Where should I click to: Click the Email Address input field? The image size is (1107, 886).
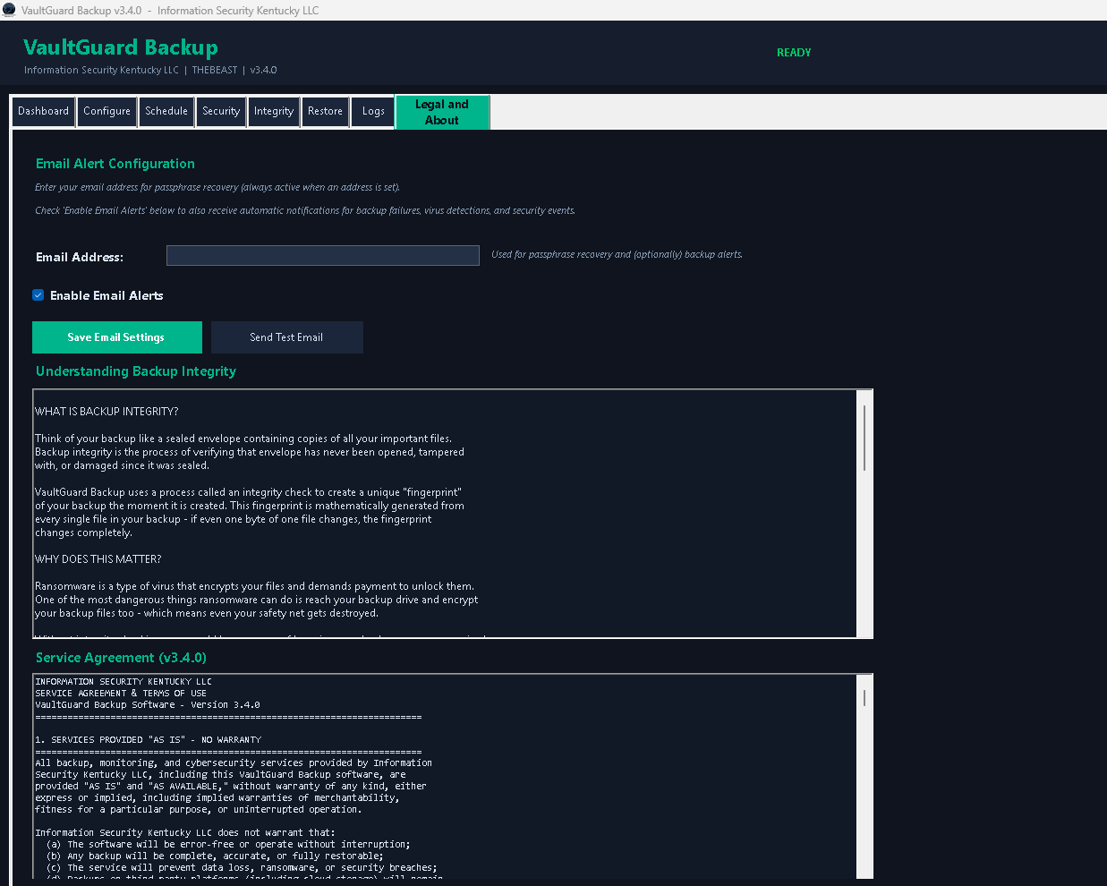[323, 256]
